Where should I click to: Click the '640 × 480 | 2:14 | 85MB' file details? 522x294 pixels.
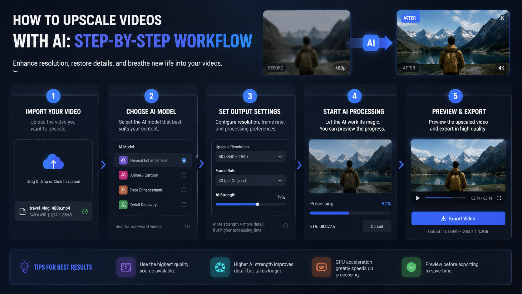tap(51, 215)
